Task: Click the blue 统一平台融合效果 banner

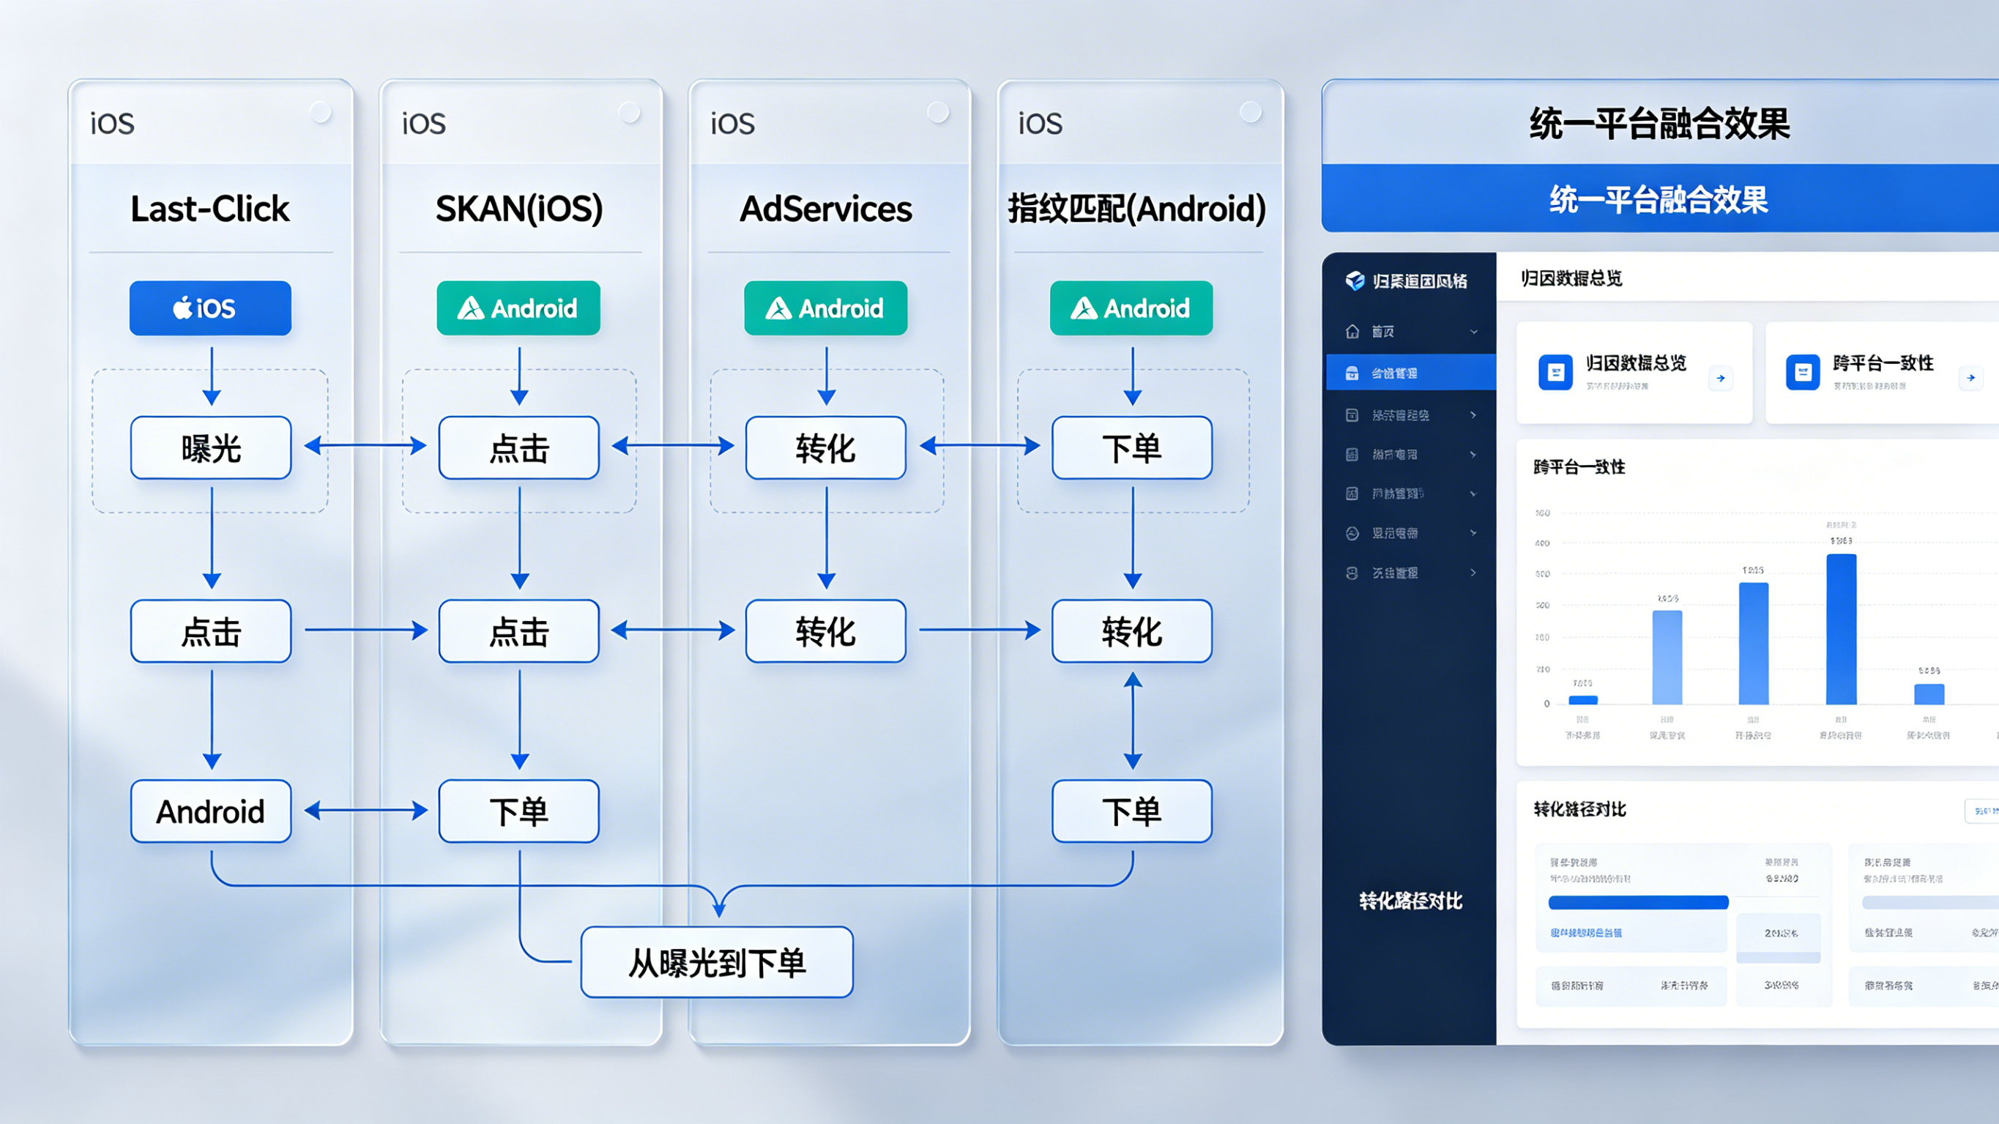Action: pyautogui.click(x=1659, y=199)
